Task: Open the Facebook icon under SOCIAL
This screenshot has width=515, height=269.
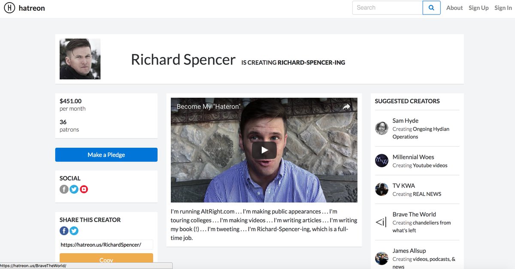Action: pos(64,189)
